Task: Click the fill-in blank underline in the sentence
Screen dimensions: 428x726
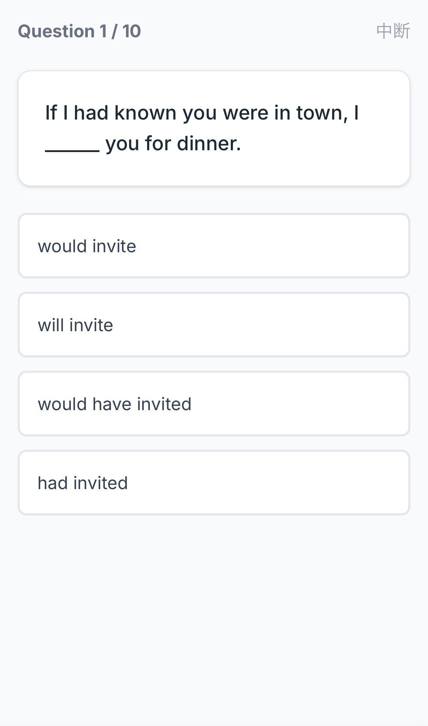Action: pyautogui.click(x=72, y=149)
